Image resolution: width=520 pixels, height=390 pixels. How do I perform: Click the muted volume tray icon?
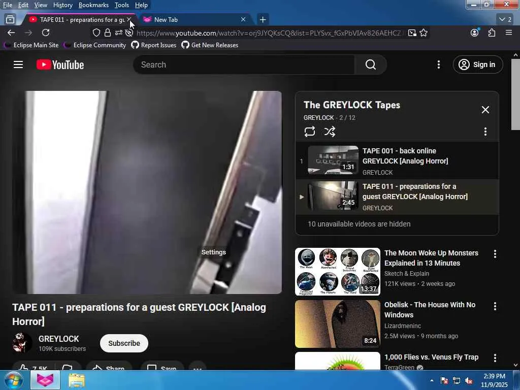pos(469,381)
